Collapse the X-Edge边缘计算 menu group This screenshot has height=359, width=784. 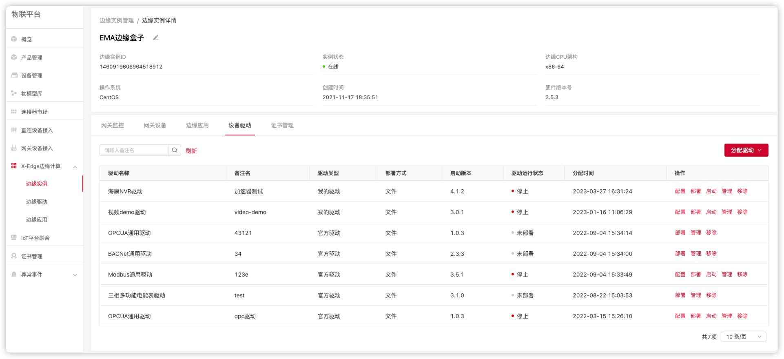[75, 166]
